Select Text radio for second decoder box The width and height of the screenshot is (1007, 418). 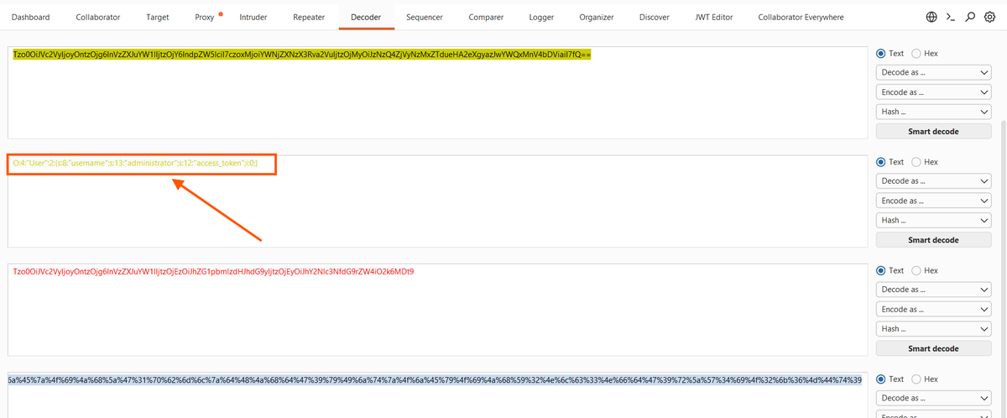881,162
